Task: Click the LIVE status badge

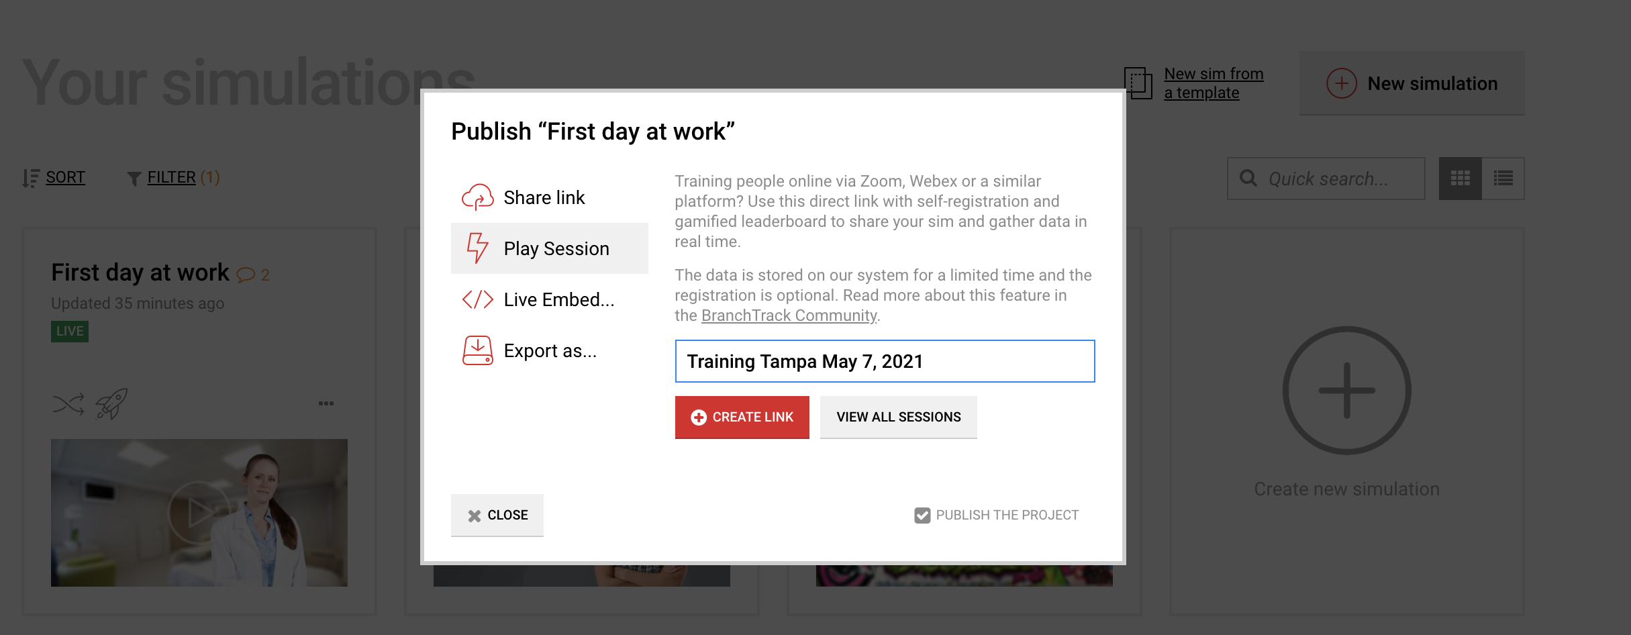Action: pos(70,332)
